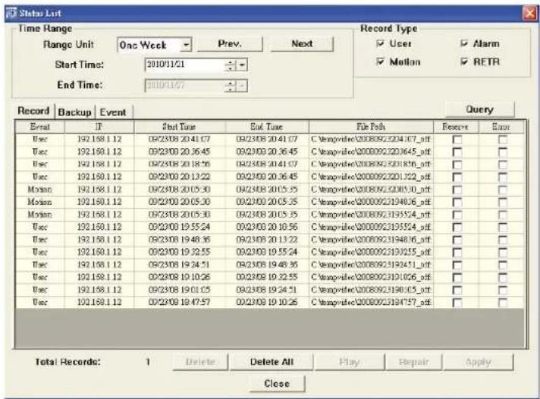Image resolution: width=540 pixels, height=399 pixels.
Task: Click the Query button
Action: pos(480,109)
